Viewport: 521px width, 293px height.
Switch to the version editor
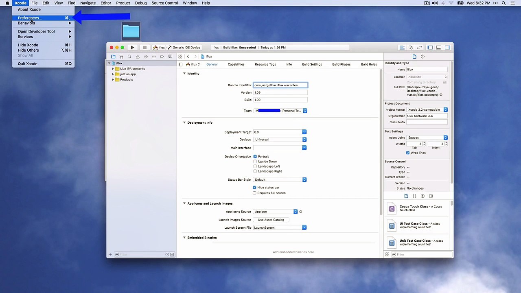pos(419,48)
